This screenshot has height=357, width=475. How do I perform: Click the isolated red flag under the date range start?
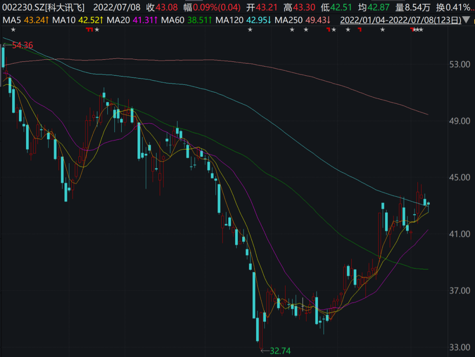tap(359, 29)
